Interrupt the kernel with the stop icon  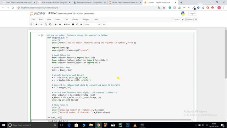[73, 25]
